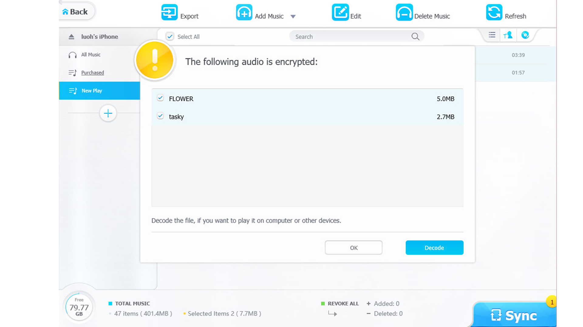
Task: Switch to list view icon
Action: pos(492,35)
